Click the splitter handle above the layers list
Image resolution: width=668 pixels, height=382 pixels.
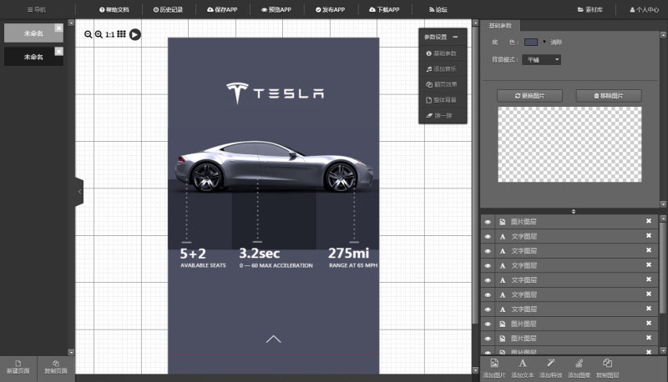(x=574, y=211)
